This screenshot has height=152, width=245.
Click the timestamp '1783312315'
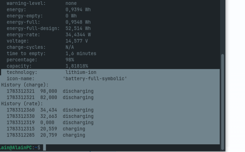pos(20,129)
